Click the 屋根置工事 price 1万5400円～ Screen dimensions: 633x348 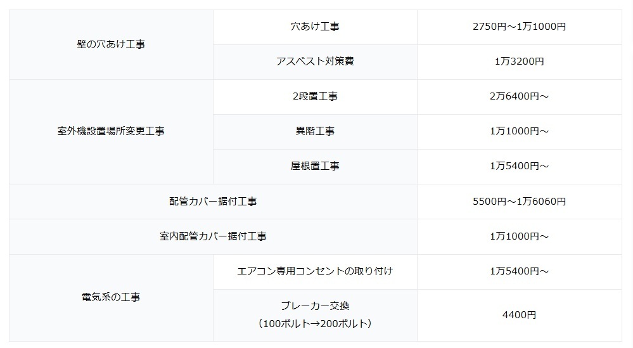[520, 166]
